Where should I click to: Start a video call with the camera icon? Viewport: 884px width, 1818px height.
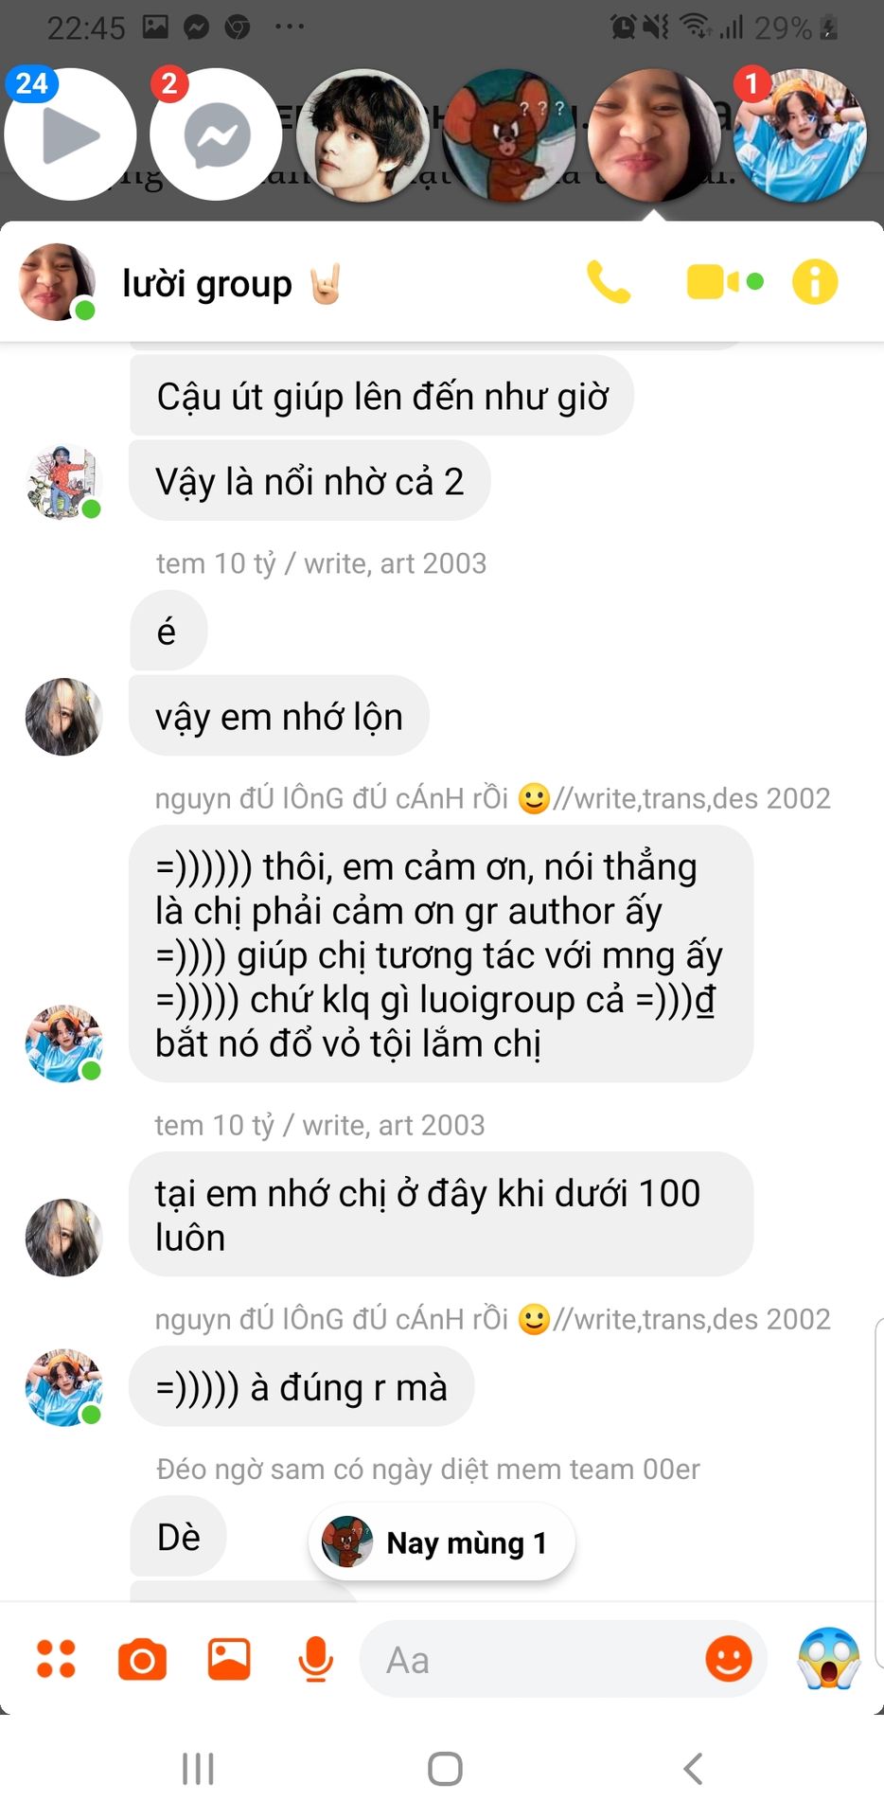tap(724, 282)
